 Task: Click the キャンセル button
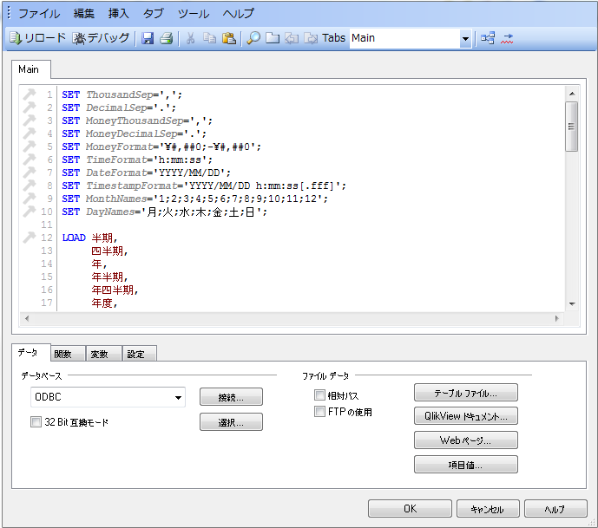pyautogui.click(x=488, y=509)
